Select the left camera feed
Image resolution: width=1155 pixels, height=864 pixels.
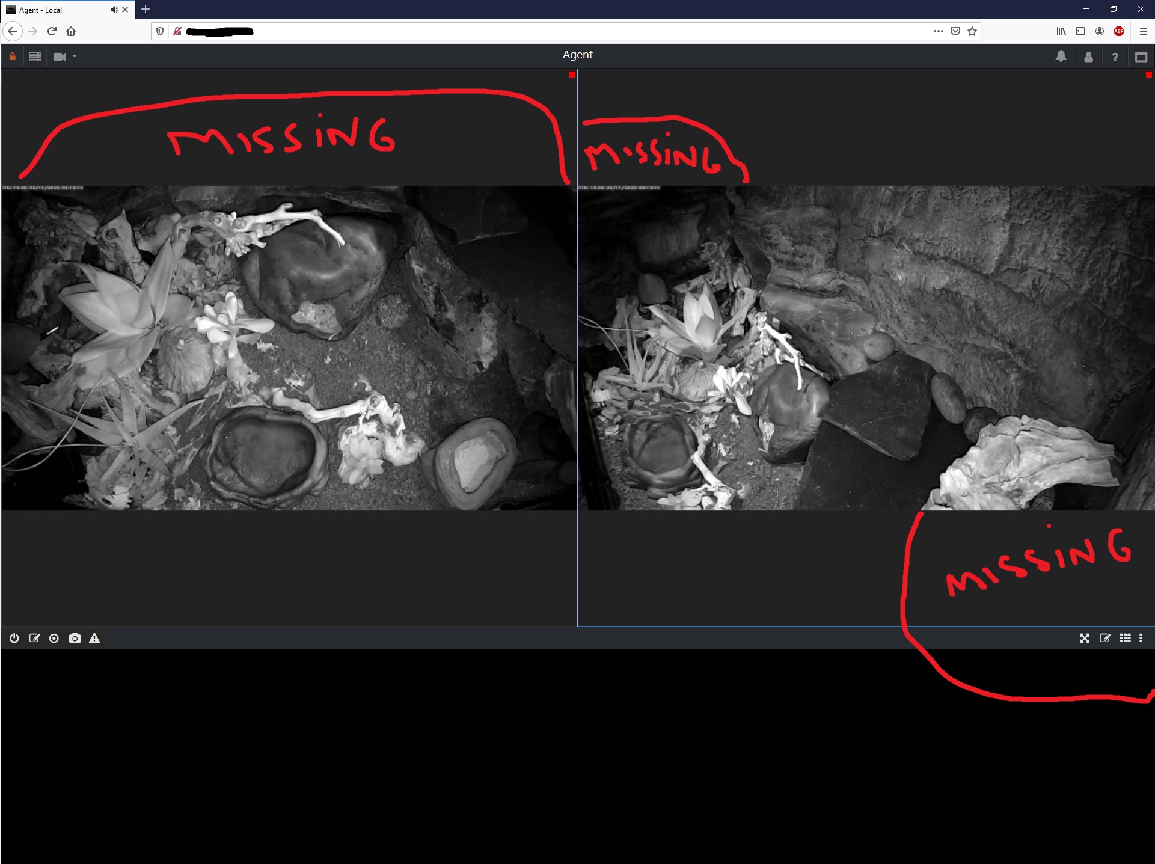click(289, 348)
